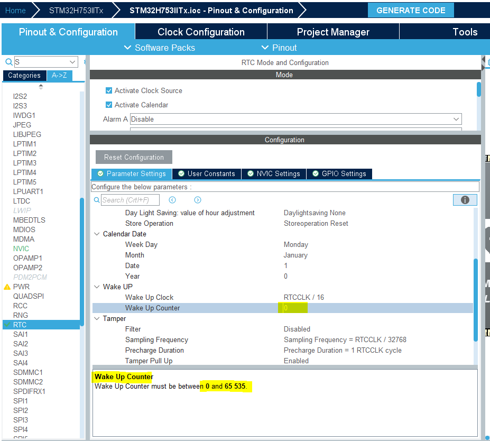Select QUADSPI in peripheral list
The height and width of the screenshot is (441, 490).
coord(29,296)
